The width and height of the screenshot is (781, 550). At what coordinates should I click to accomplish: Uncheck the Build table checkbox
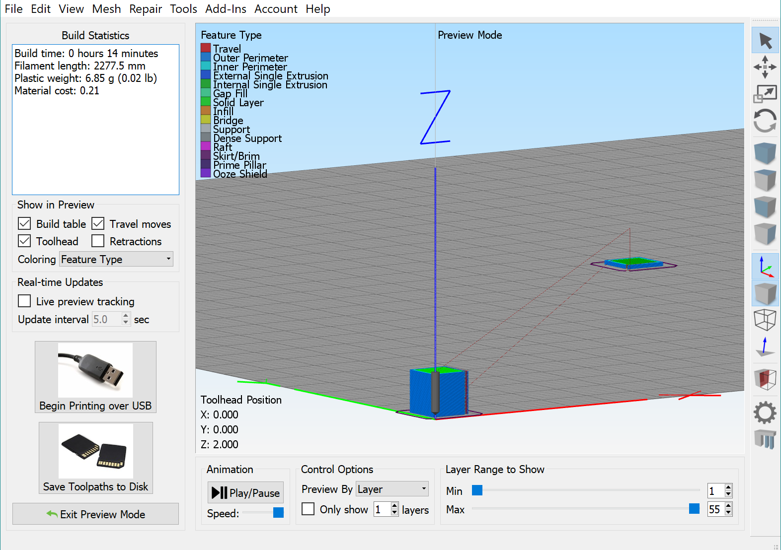pos(24,224)
